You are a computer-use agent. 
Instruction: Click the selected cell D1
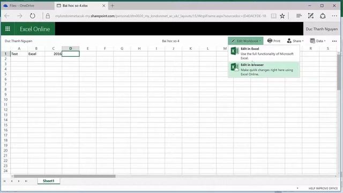[70, 54]
